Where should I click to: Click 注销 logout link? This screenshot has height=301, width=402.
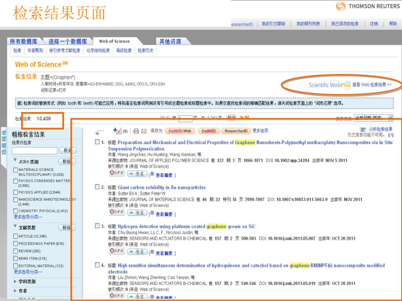click(x=374, y=24)
